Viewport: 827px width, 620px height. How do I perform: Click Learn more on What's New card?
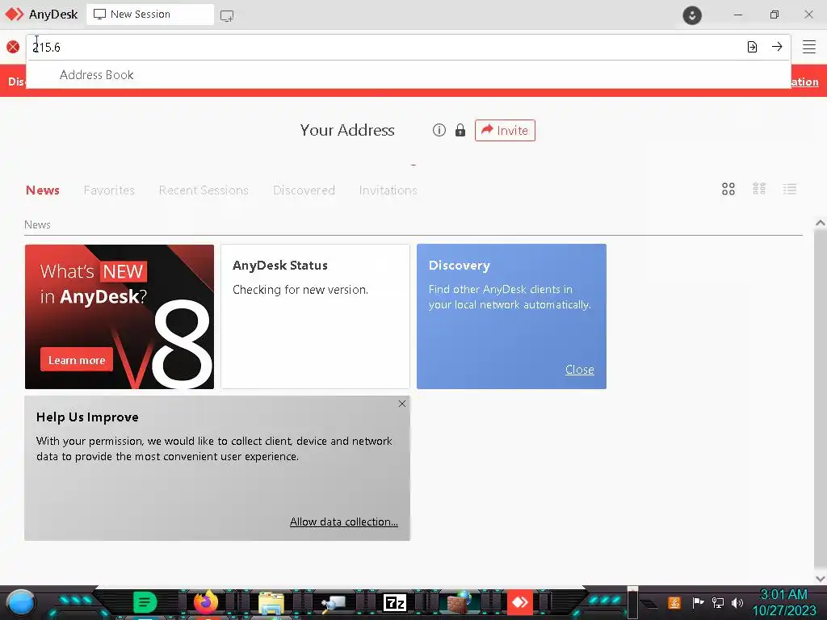coord(77,360)
